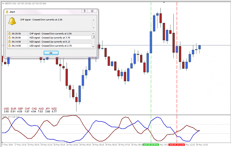Click the alert message text beside the large bell

(41, 20)
